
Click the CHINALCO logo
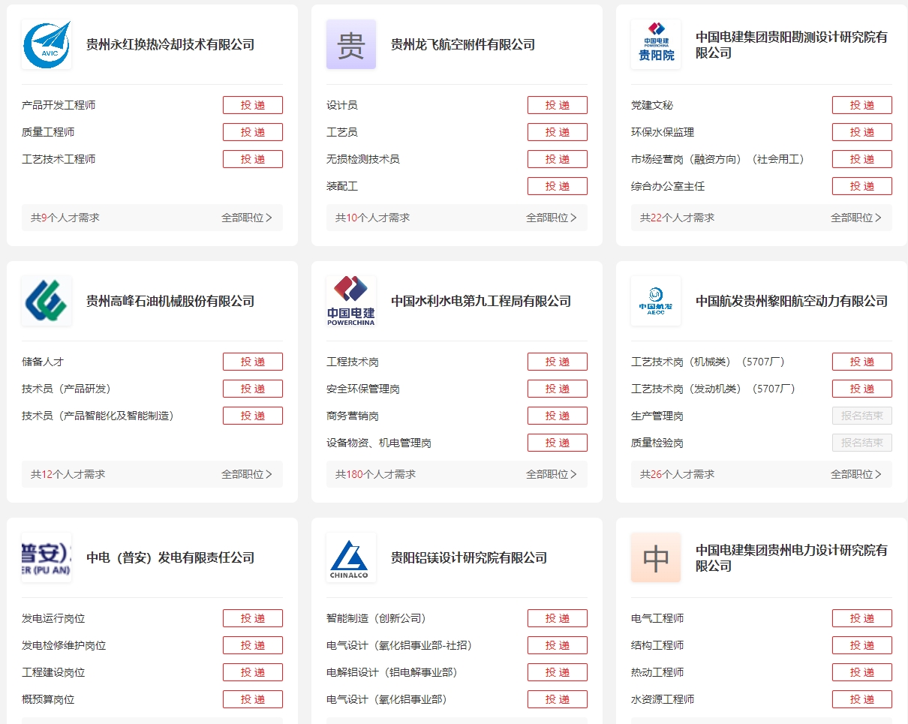coord(351,558)
